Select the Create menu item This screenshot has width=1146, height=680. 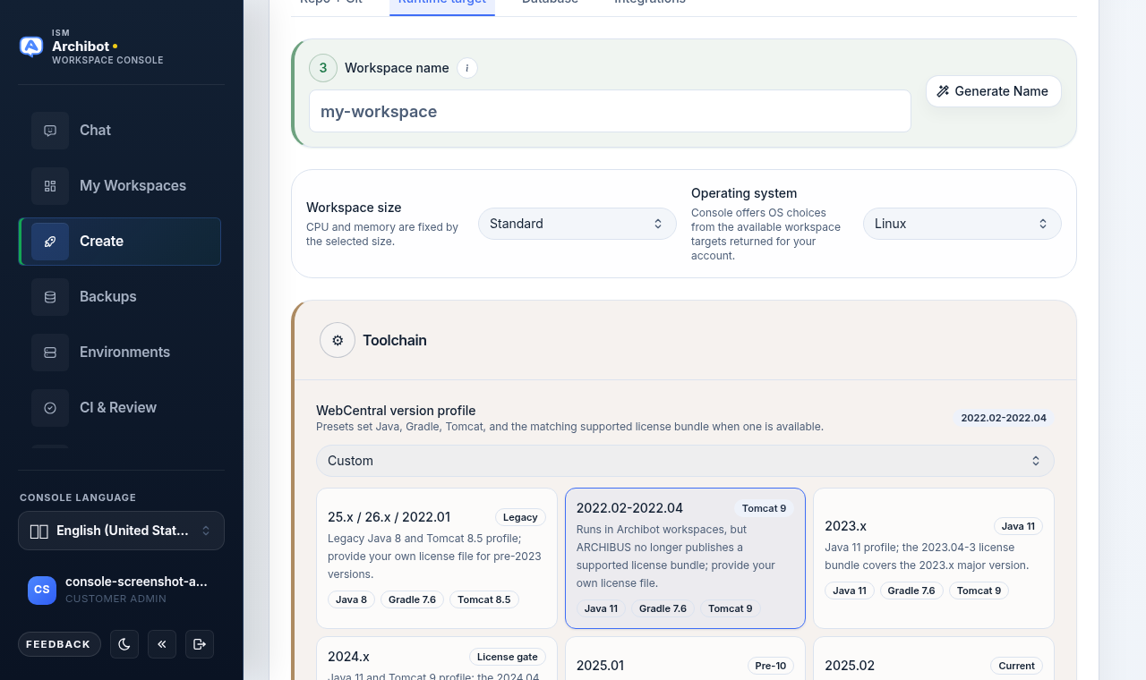coord(120,242)
